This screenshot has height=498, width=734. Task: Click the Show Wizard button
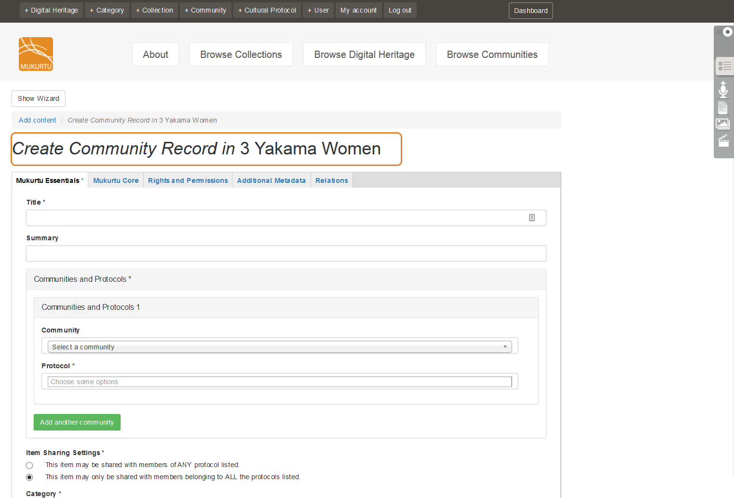click(x=39, y=98)
